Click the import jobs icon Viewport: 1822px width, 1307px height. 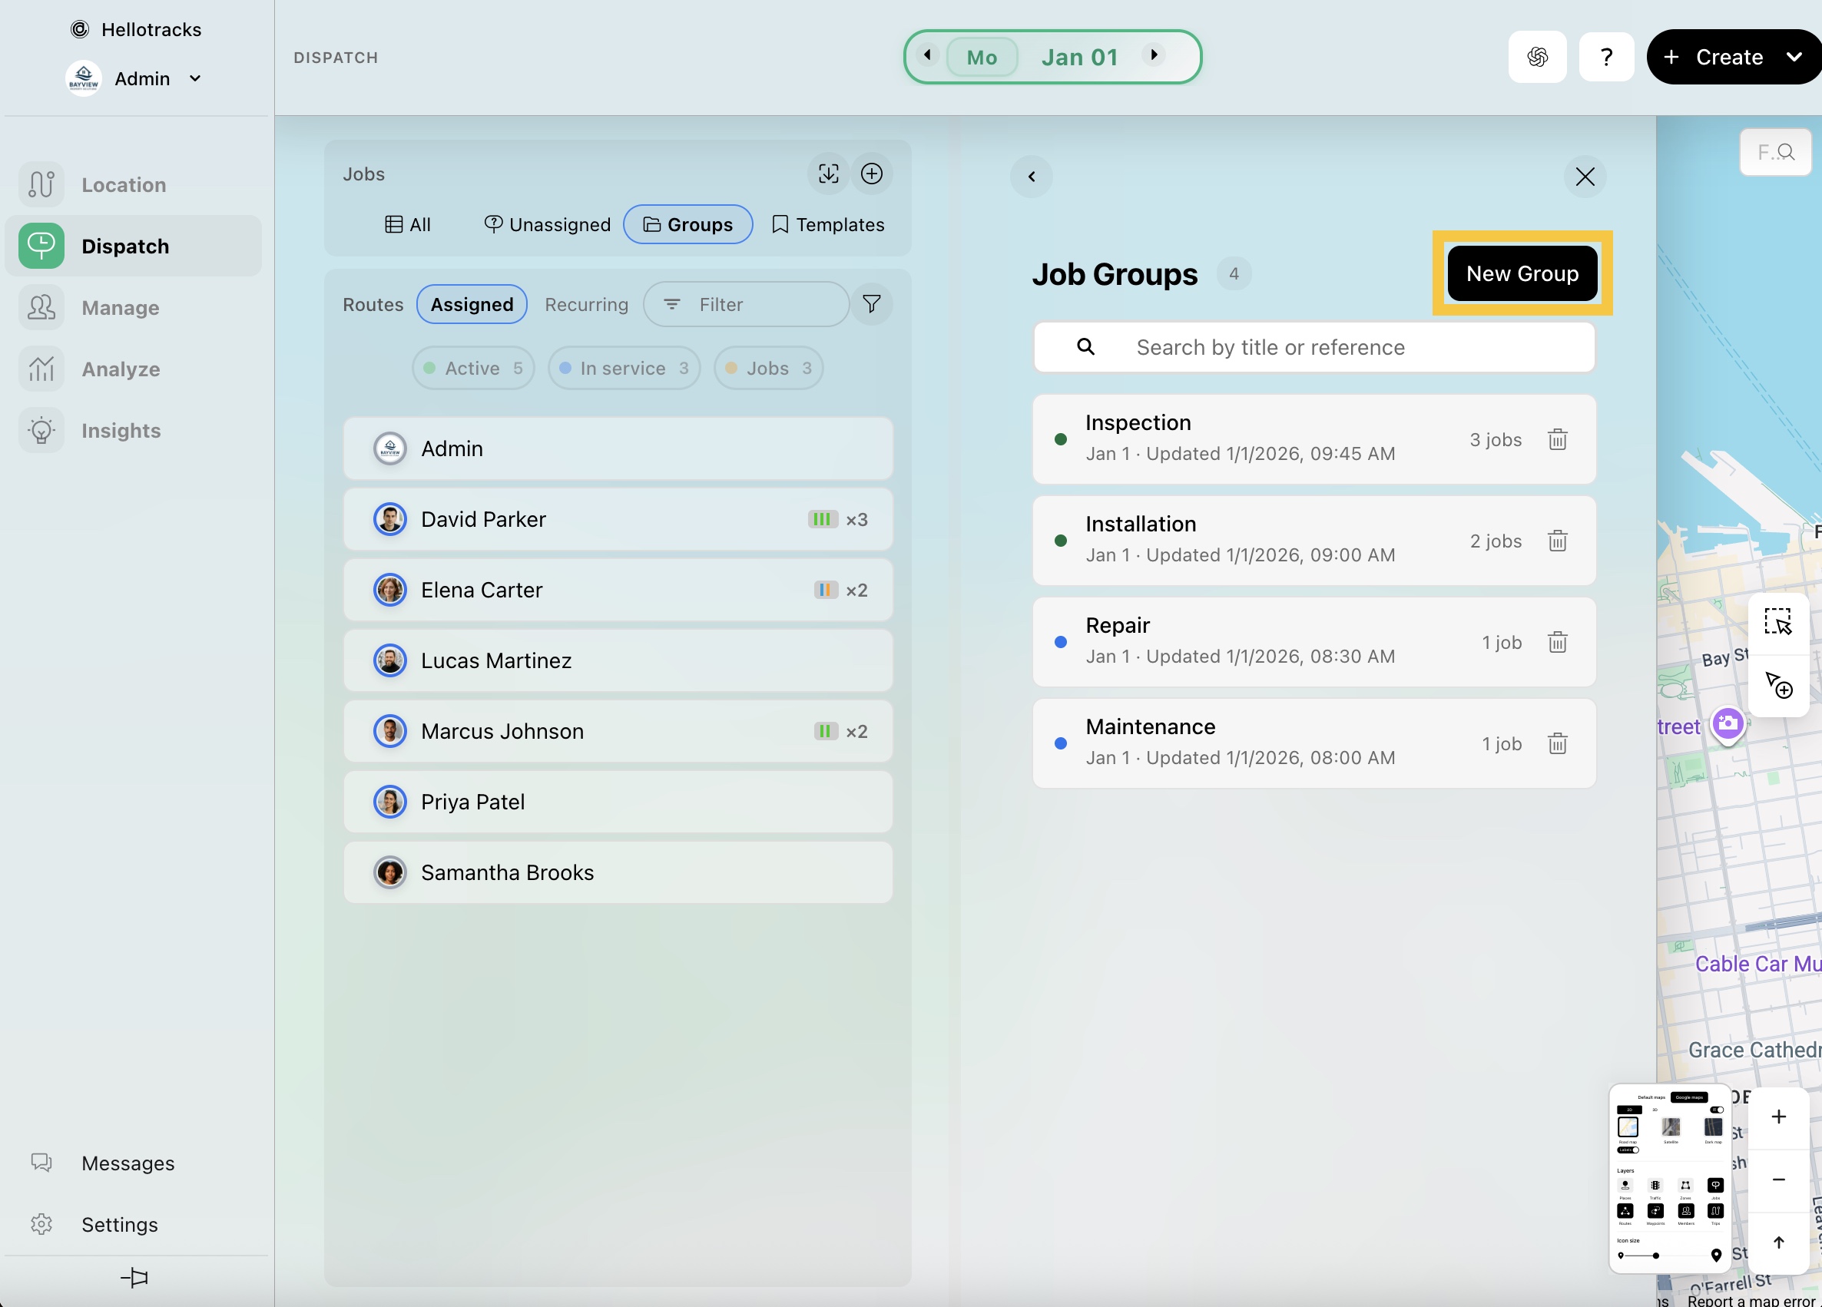[x=828, y=174]
